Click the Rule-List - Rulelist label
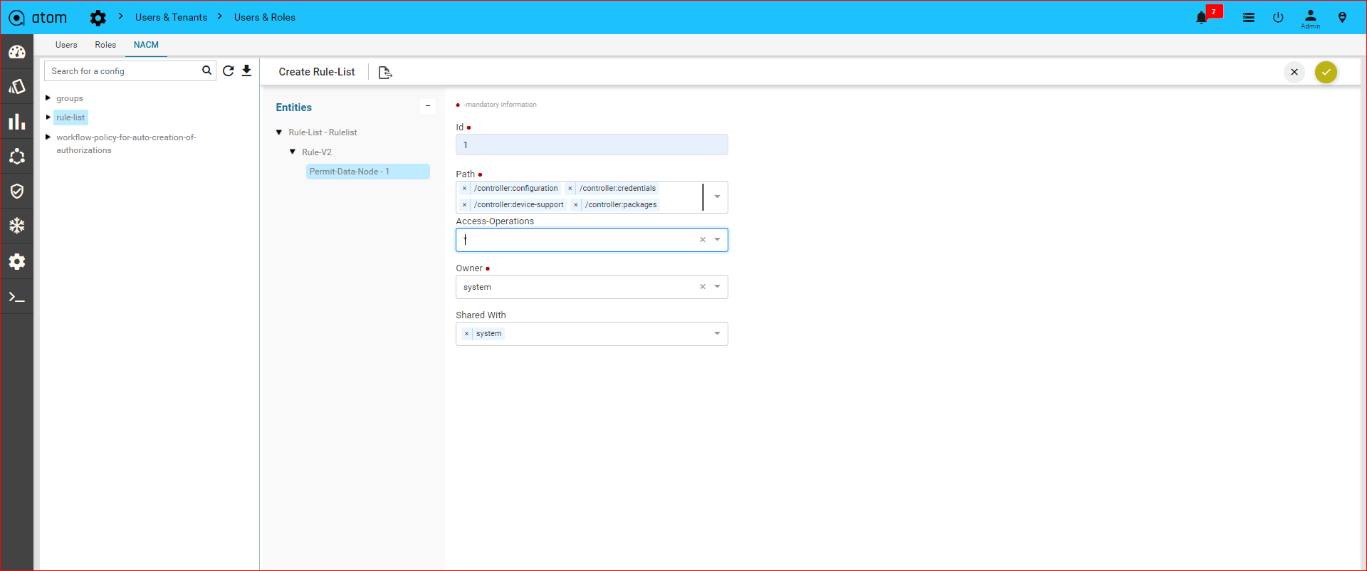 coord(323,132)
